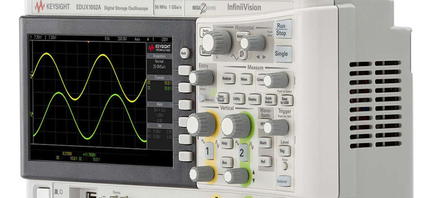The height and width of the screenshot is (198, 433).
Task: Select the Math panel header on screen
Action: click(x=159, y=104)
